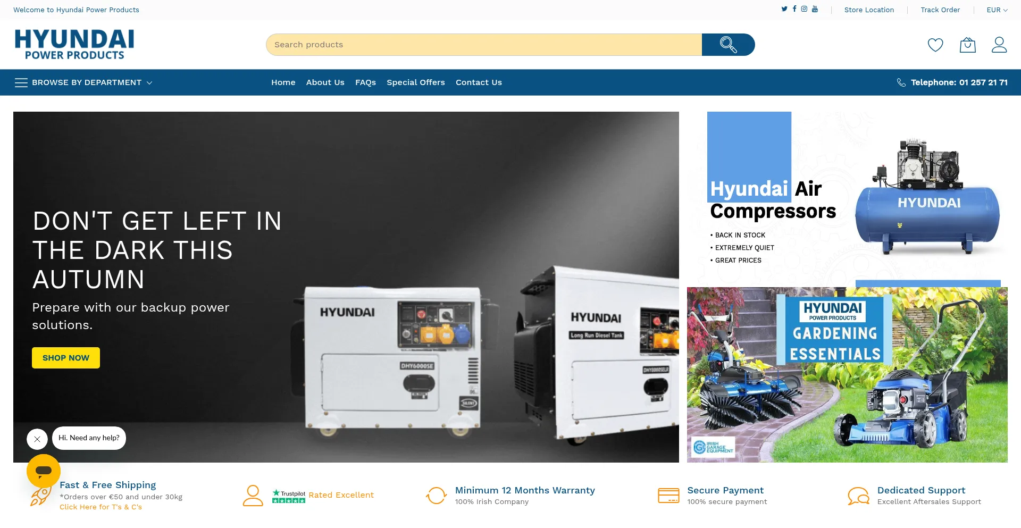This screenshot has height=528, width=1021.
Task: Click the secure payment card icon
Action: [668, 496]
